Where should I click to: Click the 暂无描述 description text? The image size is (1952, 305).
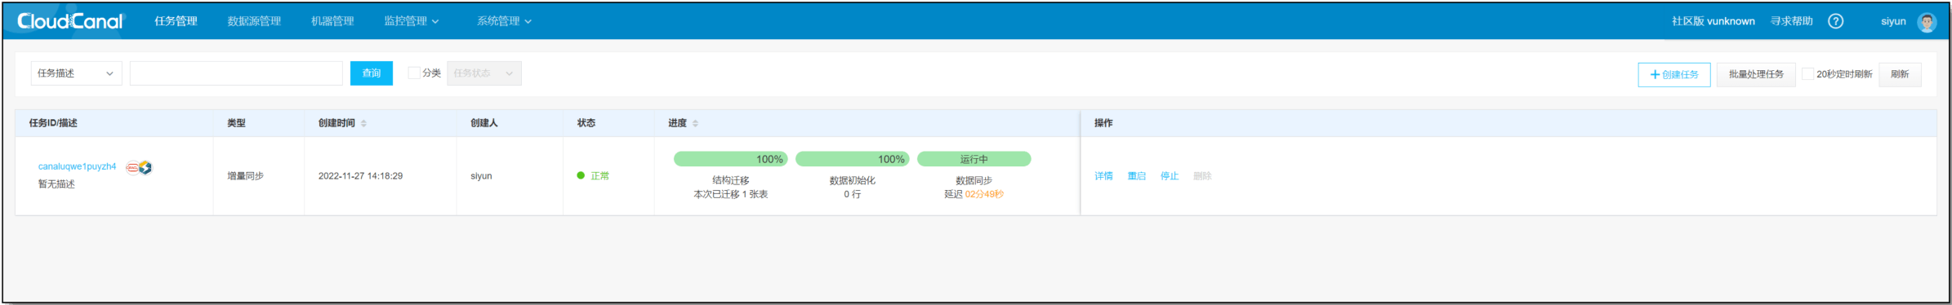pos(56,184)
